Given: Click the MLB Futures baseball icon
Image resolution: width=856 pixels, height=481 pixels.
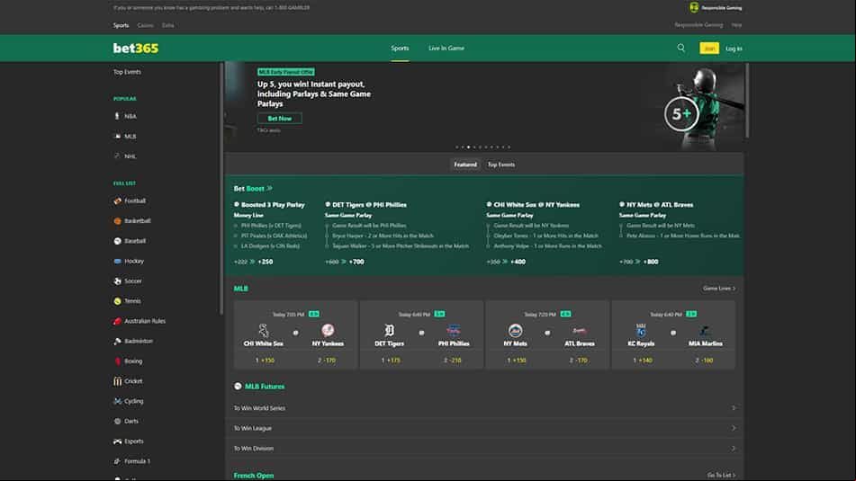Looking at the screenshot, I should [x=238, y=386].
